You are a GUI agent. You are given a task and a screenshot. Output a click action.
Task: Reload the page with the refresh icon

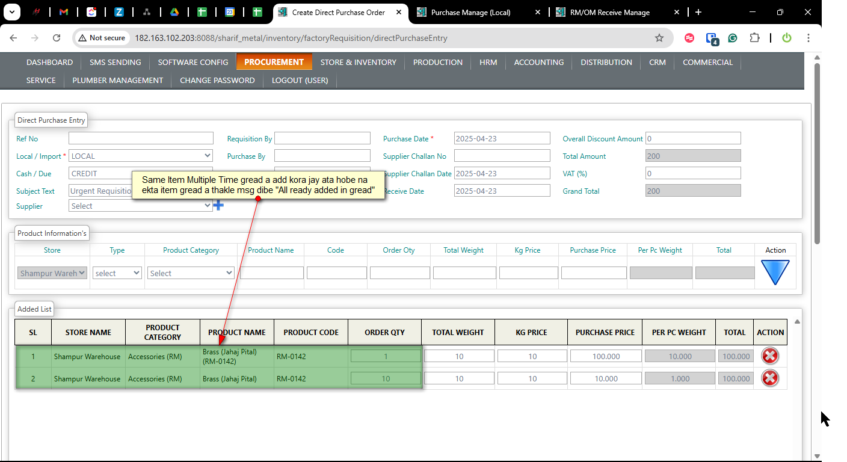[57, 38]
